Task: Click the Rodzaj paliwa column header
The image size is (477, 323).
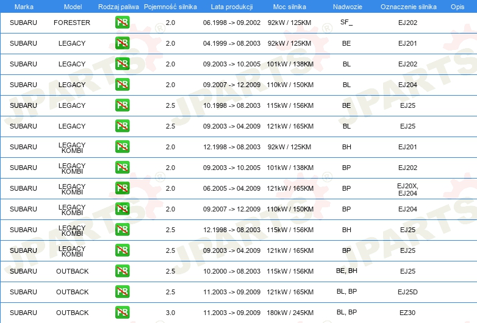Action: pos(118,7)
